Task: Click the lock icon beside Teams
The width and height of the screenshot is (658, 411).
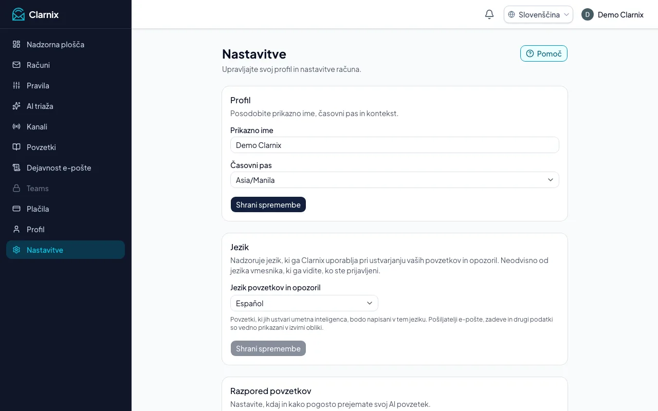Action: click(16, 188)
